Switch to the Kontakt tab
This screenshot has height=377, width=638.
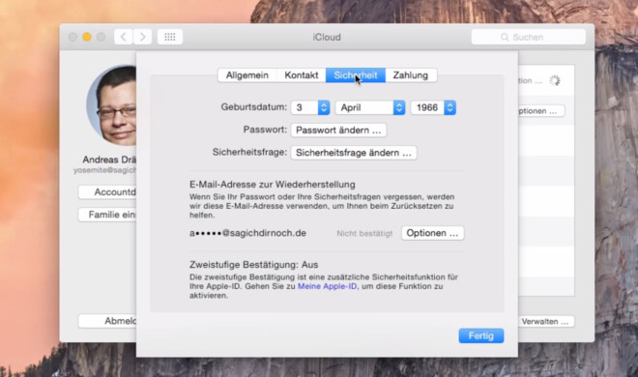pos(301,75)
